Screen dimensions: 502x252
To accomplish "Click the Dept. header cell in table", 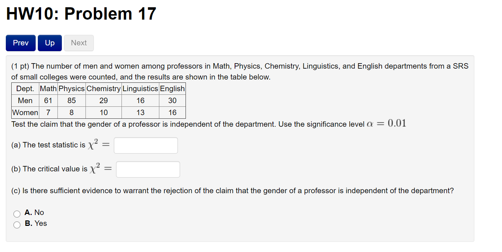I will [25, 88].
